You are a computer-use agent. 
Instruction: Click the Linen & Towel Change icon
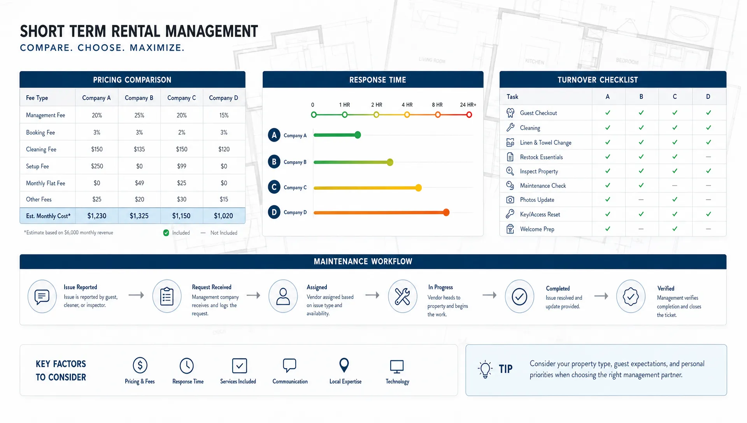click(510, 142)
